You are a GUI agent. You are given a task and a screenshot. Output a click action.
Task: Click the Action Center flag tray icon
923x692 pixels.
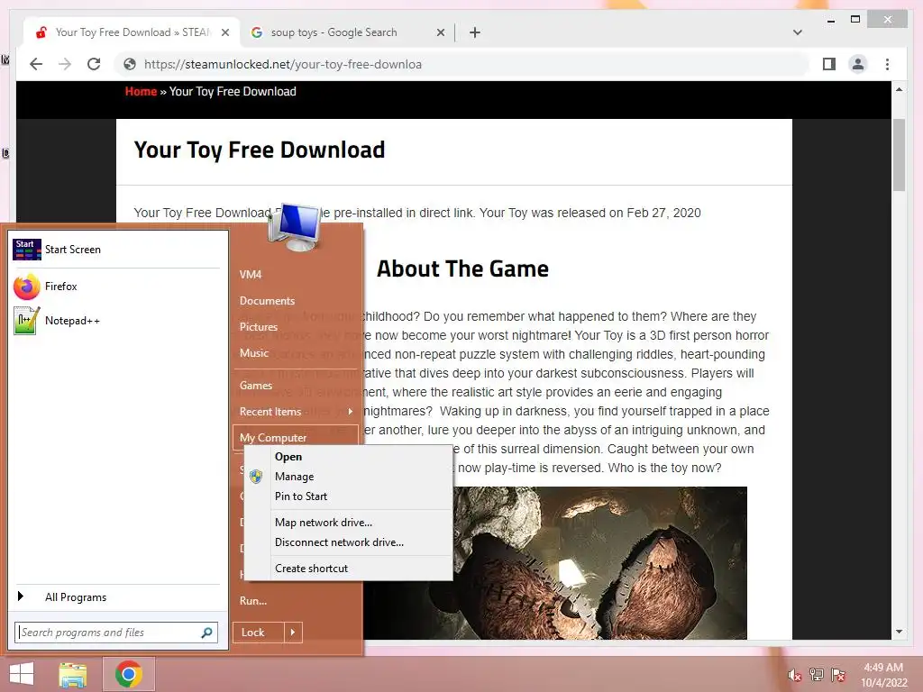coord(838,675)
